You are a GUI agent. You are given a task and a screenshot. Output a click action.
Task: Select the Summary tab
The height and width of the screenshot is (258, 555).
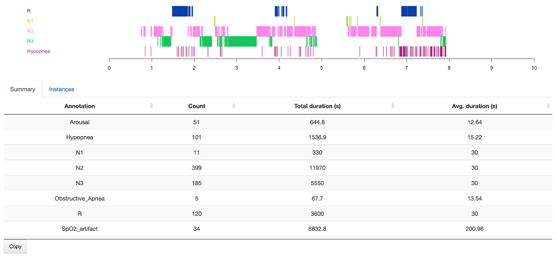23,89
